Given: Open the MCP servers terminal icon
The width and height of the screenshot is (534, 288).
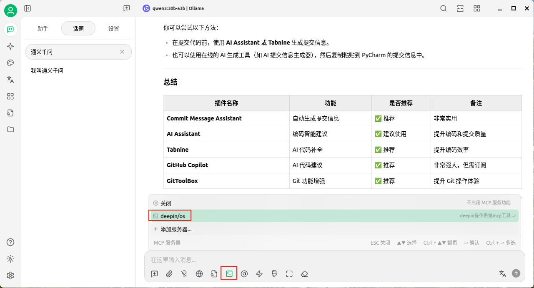Looking at the screenshot, I should (x=229, y=273).
